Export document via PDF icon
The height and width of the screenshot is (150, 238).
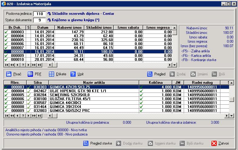[30, 74]
